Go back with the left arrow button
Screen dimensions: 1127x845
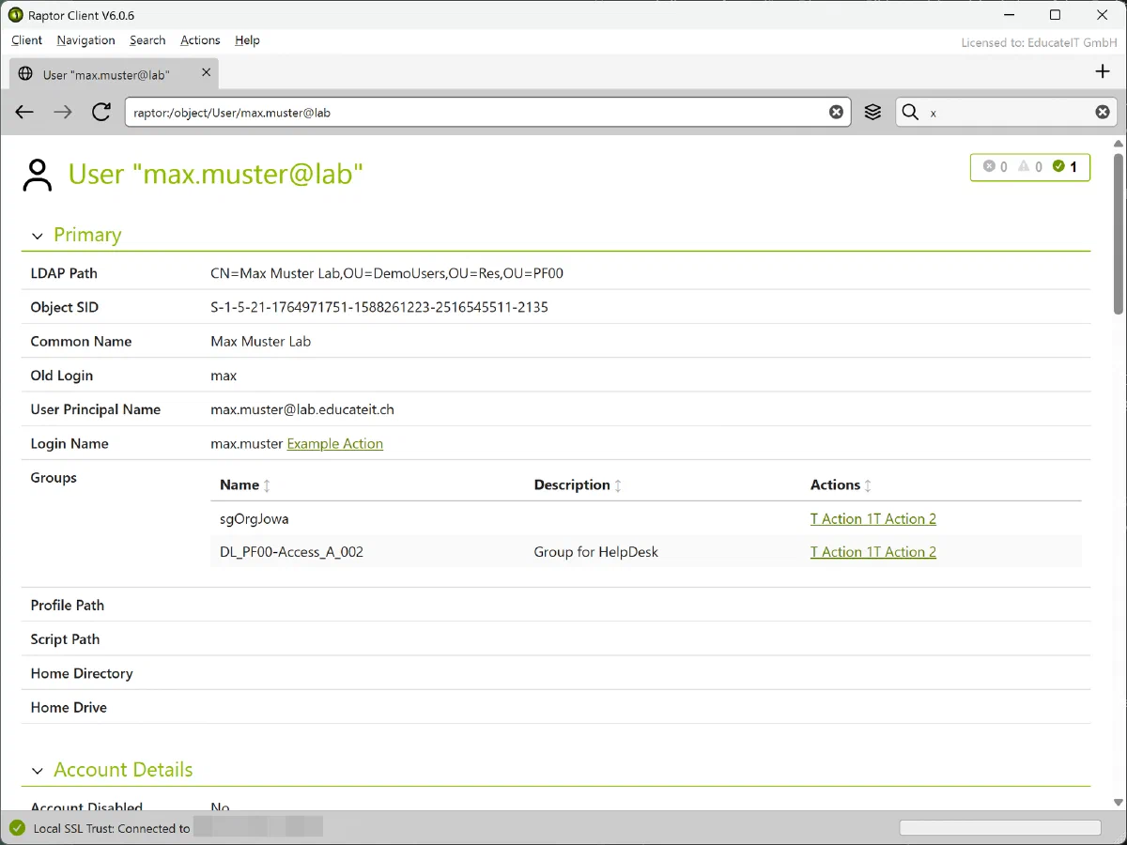24,113
